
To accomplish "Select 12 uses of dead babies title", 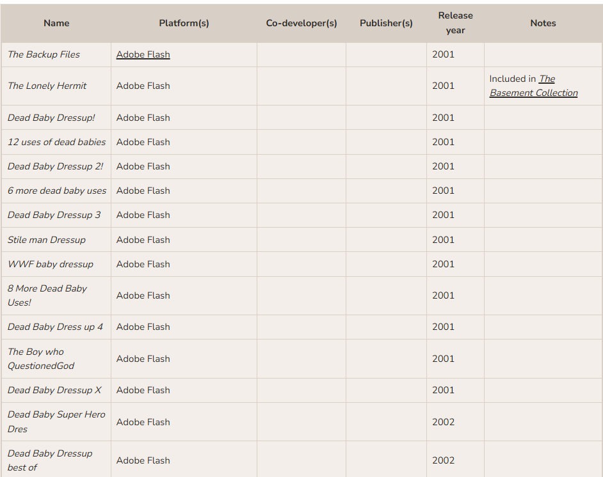I will (56, 142).
